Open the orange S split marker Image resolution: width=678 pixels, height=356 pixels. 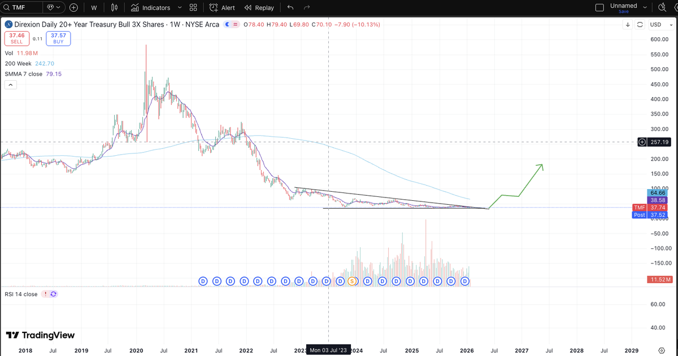point(352,281)
